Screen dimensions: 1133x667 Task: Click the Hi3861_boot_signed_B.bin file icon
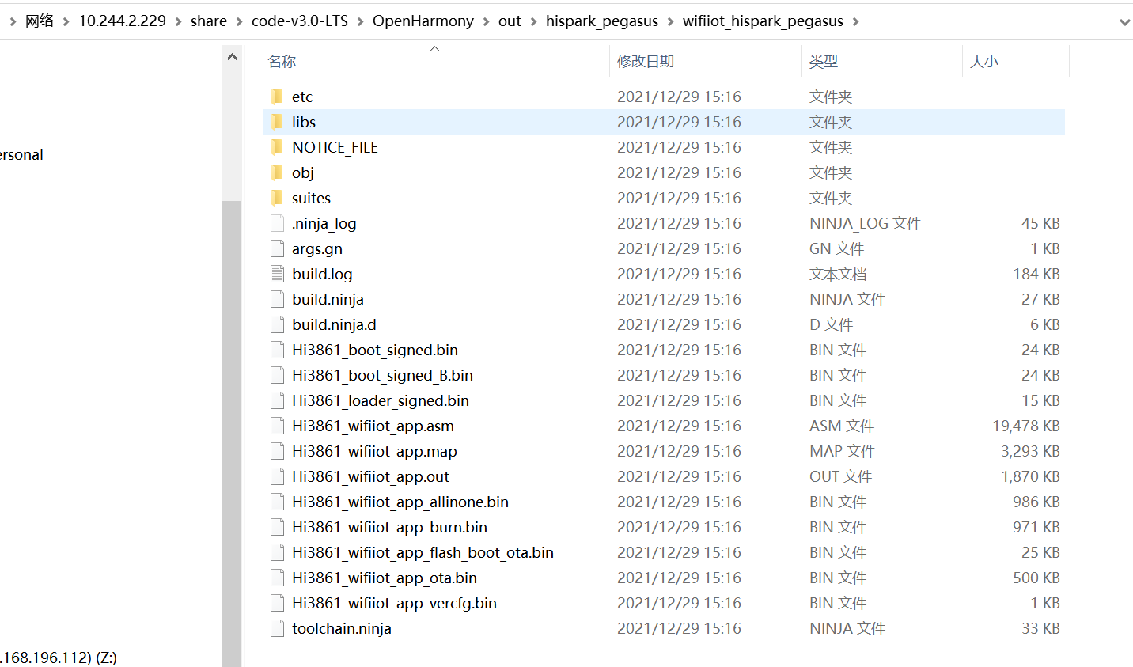[277, 375]
